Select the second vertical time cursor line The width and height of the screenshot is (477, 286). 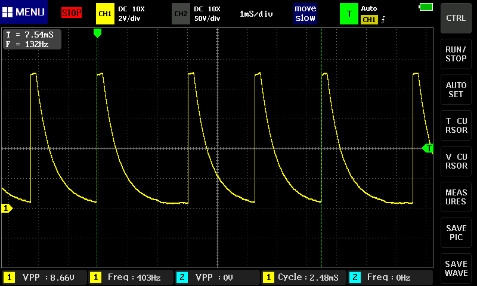coord(321,148)
